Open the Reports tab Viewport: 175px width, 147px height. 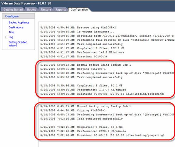click(x=61, y=10)
